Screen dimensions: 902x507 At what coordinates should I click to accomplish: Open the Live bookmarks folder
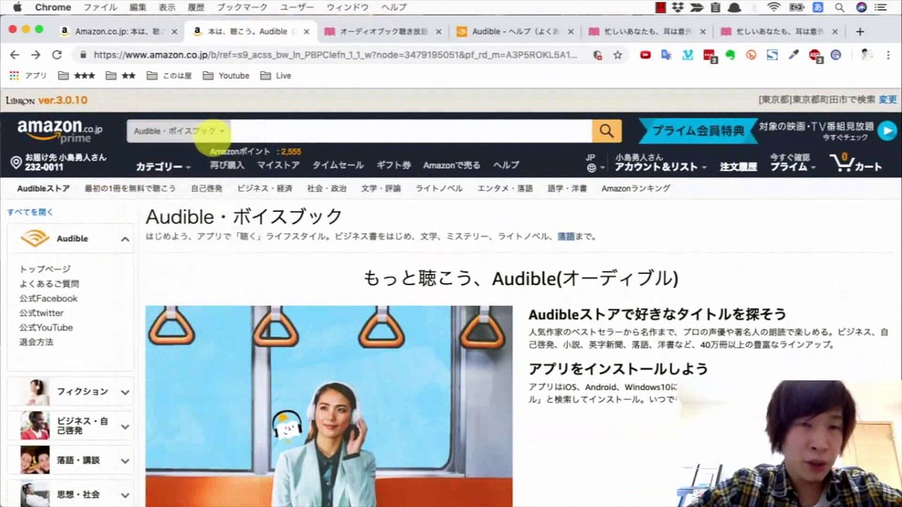click(x=276, y=75)
